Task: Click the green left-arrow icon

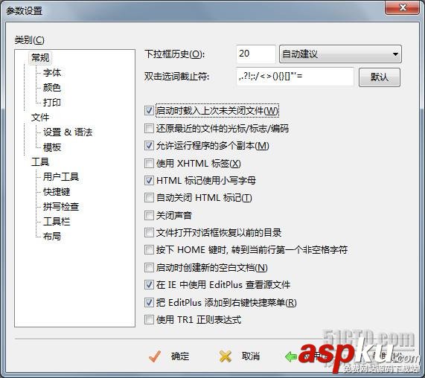Action: pos(291,356)
